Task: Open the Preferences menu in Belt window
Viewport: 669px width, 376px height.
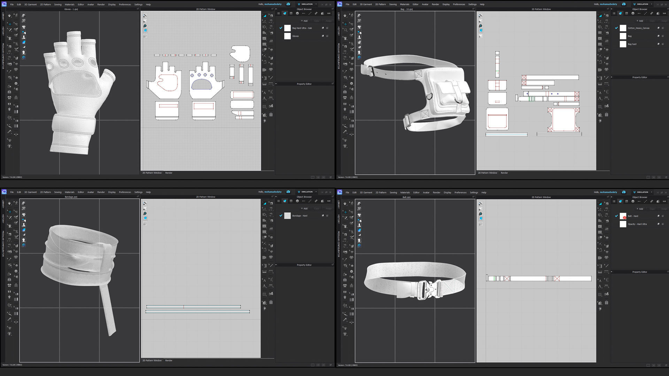Action: tap(460, 193)
